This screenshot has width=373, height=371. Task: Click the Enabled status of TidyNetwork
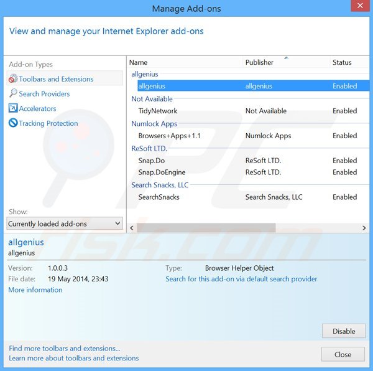click(x=344, y=111)
